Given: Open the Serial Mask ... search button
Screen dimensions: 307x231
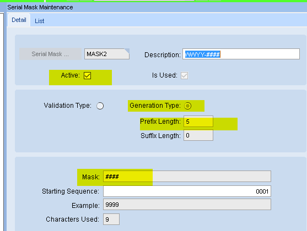Looking at the screenshot, I should 50,54.
